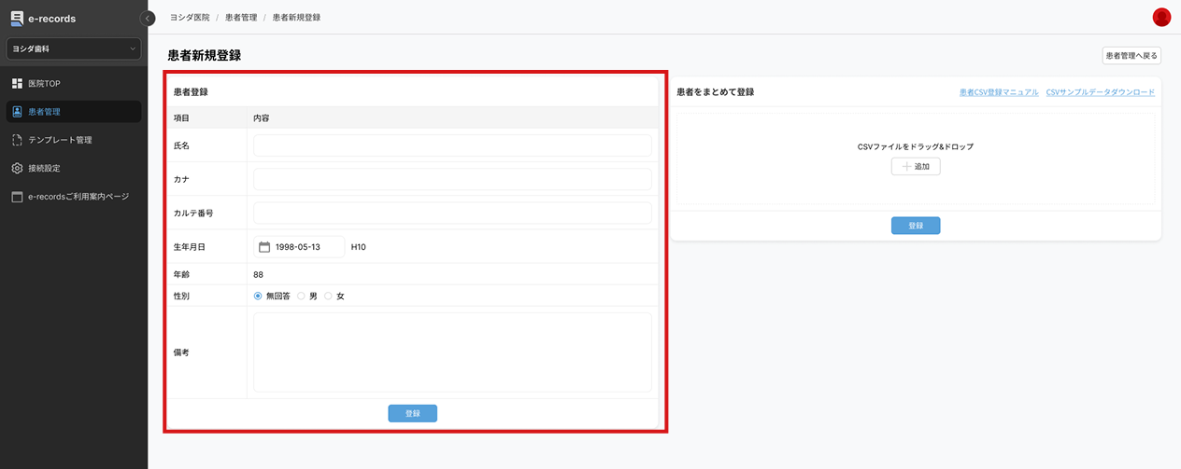The width and height of the screenshot is (1181, 469).
Task: Click the e-recordsご利用案内ページ window icon
Action: (x=17, y=197)
